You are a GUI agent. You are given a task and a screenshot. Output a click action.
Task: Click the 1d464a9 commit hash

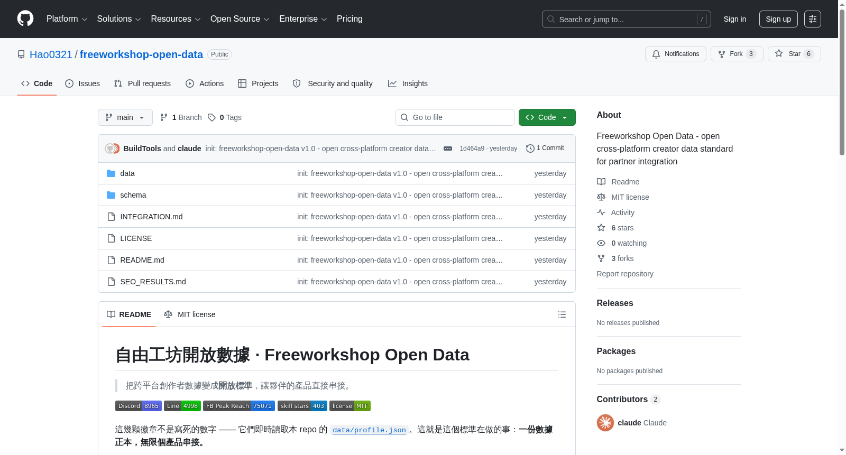click(x=472, y=148)
